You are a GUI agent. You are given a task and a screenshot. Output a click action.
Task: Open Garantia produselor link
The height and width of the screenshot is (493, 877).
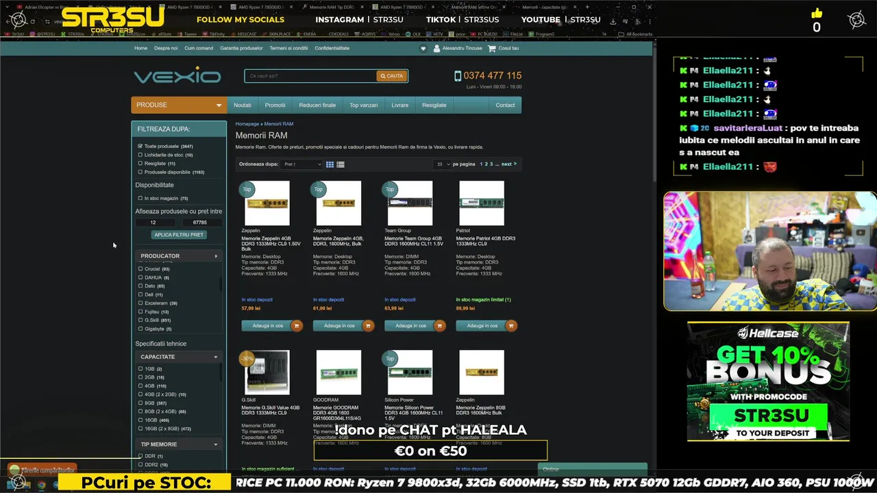click(x=241, y=49)
